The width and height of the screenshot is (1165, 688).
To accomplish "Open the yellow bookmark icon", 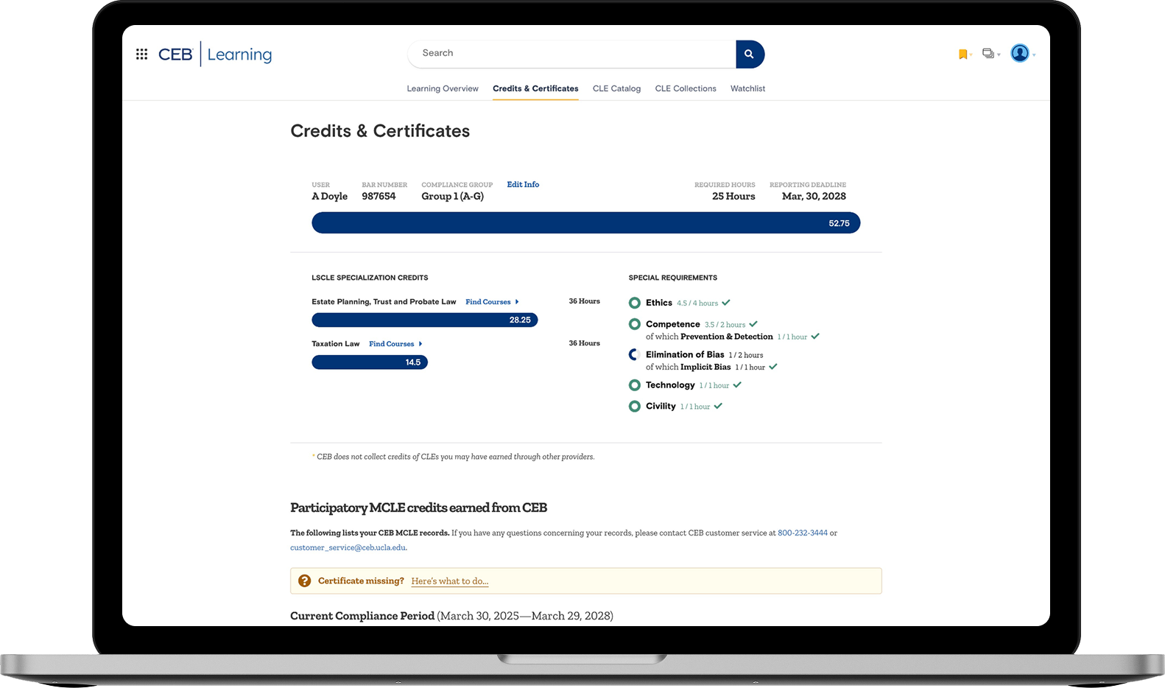I will click(962, 55).
